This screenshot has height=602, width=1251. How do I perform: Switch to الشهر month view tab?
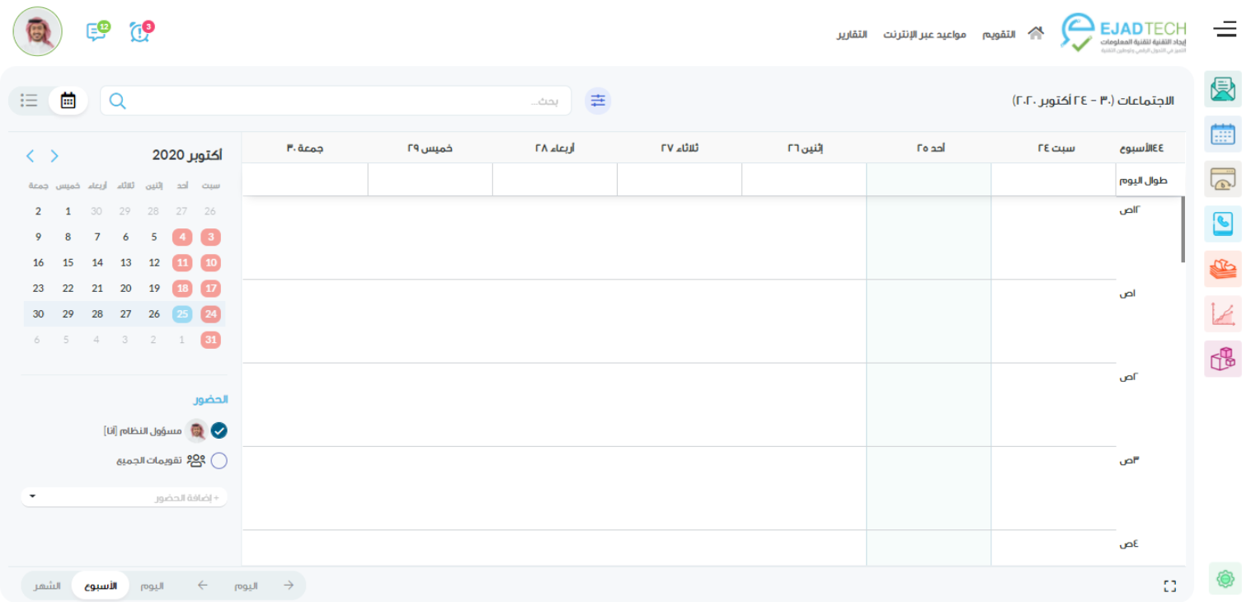pos(47,586)
